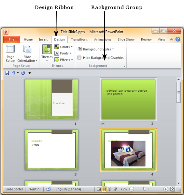The height and width of the screenshot is (195, 184).
Task: Click the vertical scrollbar up arrow
Action: click(x=178, y=80)
